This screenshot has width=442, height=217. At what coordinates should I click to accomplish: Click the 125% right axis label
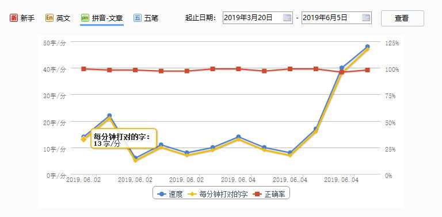pos(391,43)
